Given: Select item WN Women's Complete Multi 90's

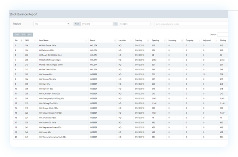Looking at the screenshot, I should pyautogui.click(x=53, y=137).
